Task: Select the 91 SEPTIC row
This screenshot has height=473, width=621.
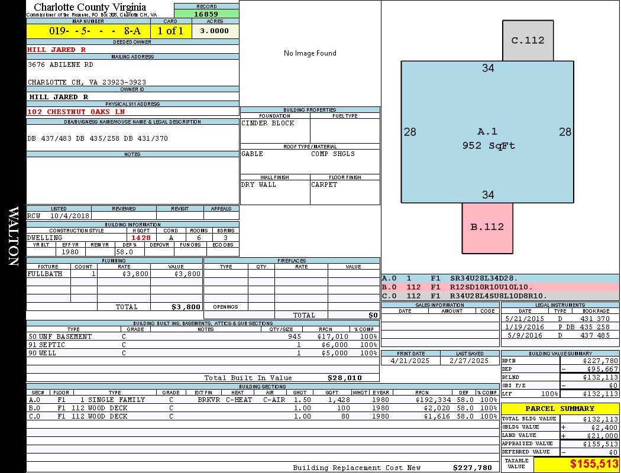Action: (203, 345)
